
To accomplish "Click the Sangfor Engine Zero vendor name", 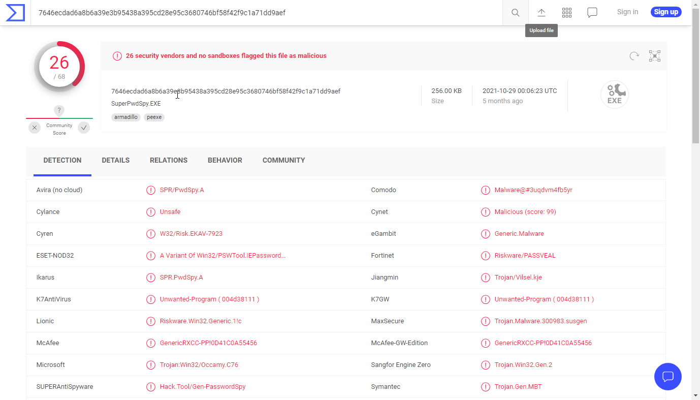I will tap(401, 365).
